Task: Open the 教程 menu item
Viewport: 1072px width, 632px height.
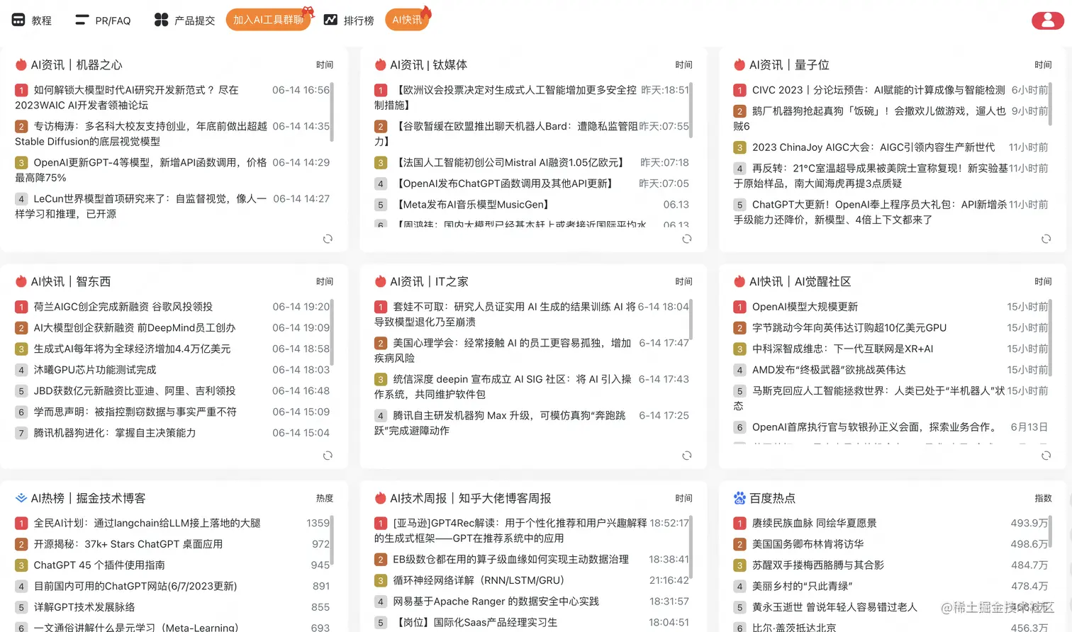Action: tap(41, 21)
